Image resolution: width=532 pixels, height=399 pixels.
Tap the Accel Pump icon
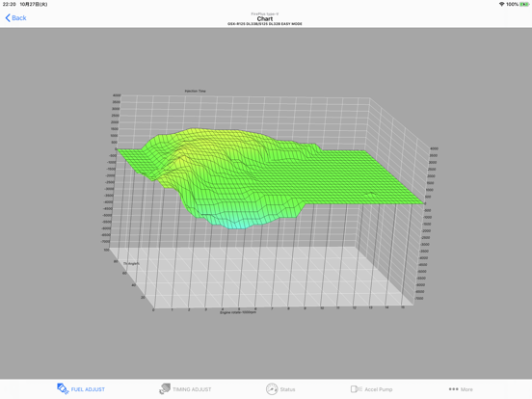[x=357, y=389]
